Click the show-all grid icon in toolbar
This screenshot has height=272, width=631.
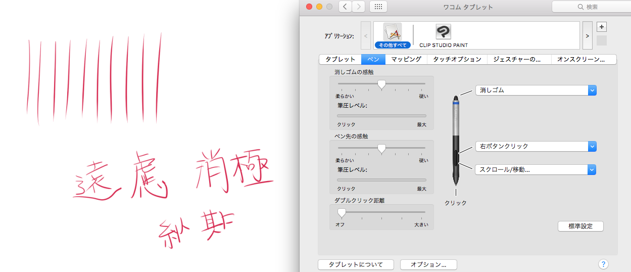378,7
